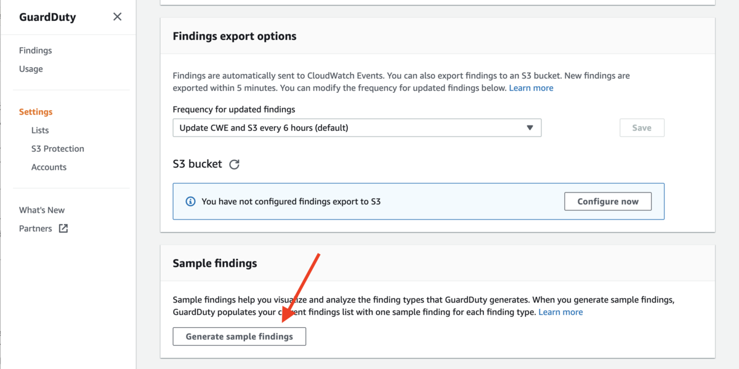The height and width of the screenshot is (369, 739).
Task: Click the refresh icon beside S3 bucket
Action: coord(234,164)
